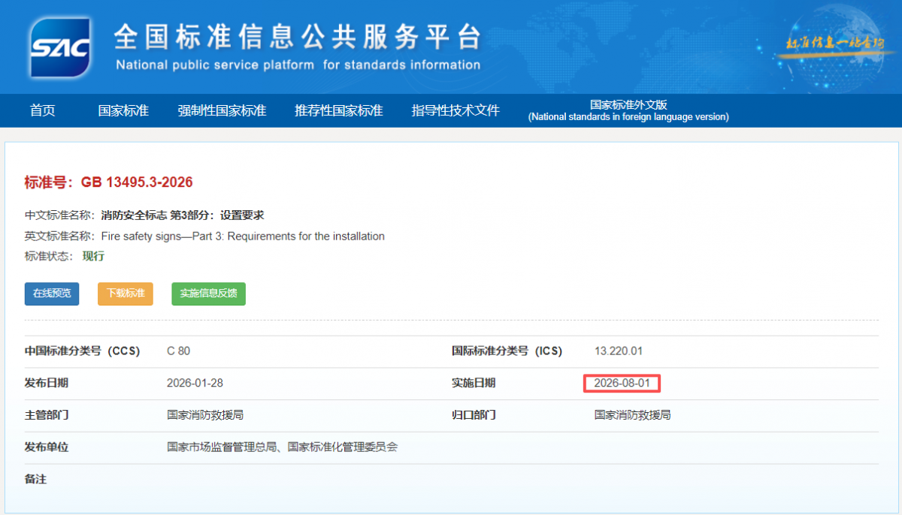The image size is (902, 515).
Task: Click the site title 全国标准信息公共服务平台
Action: [x=297, y=36]
